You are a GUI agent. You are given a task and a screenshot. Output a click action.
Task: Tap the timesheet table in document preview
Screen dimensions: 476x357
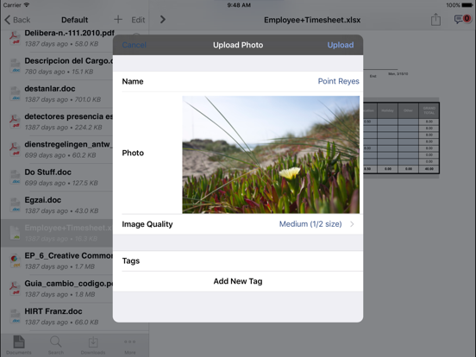401,138
